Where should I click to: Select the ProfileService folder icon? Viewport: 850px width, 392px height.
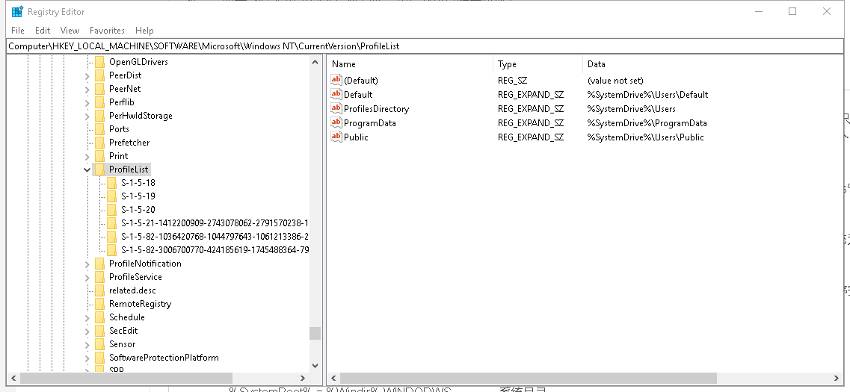pyautogui.click(x=99, y=277)
